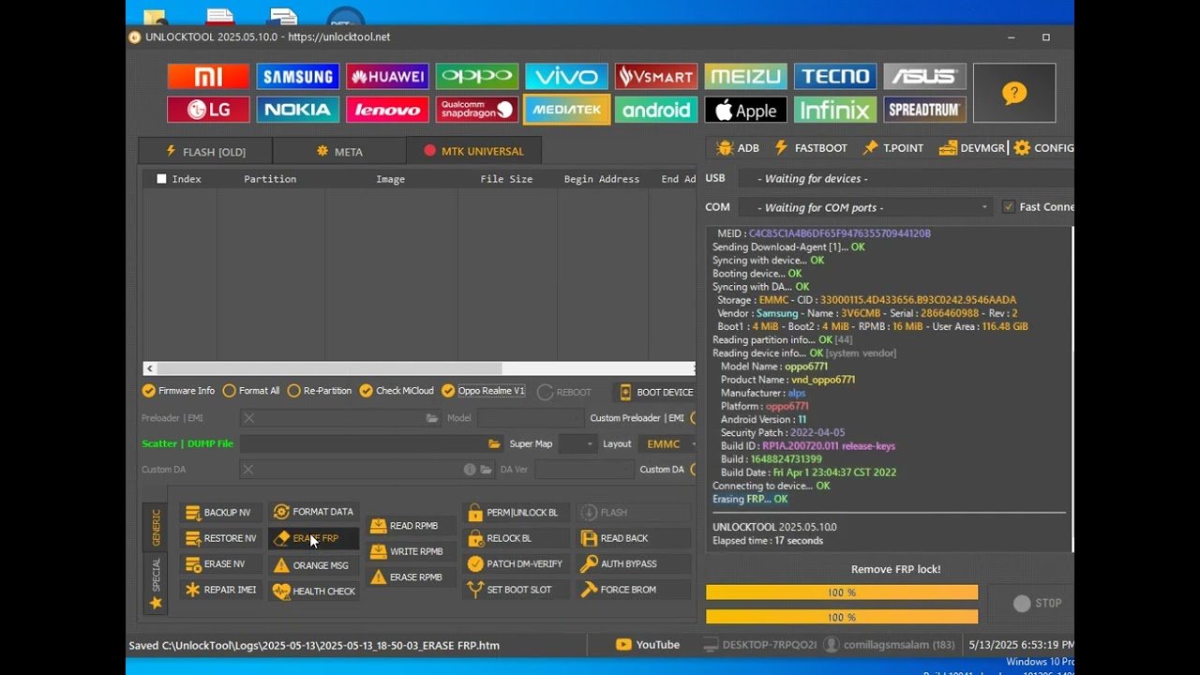This screenshot has width=1200, height=675.
Task: Expand the Super Map dropdown
Action: [x=577, y=443]
